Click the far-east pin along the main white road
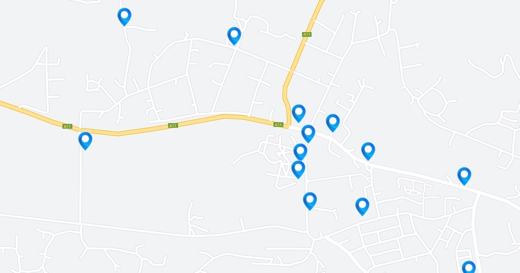The height and width of the screenshot is (273, 520). point(464,176)
